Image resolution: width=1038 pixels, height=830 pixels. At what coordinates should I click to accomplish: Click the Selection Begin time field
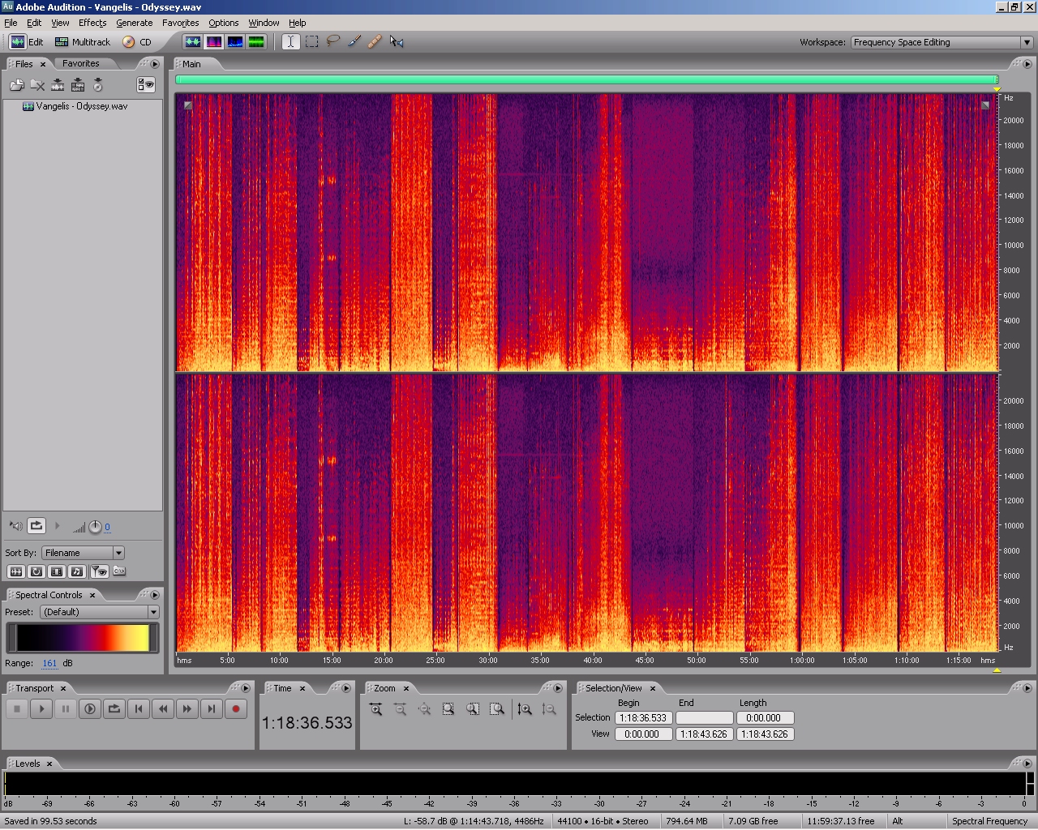click(x=643, y=718)
